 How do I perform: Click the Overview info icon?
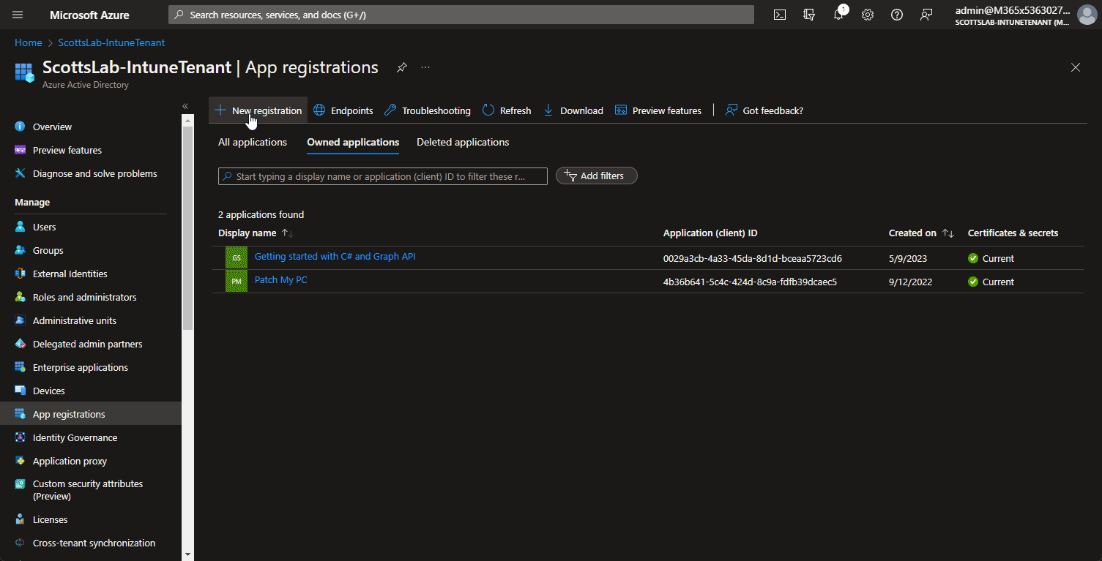[21, 127]
